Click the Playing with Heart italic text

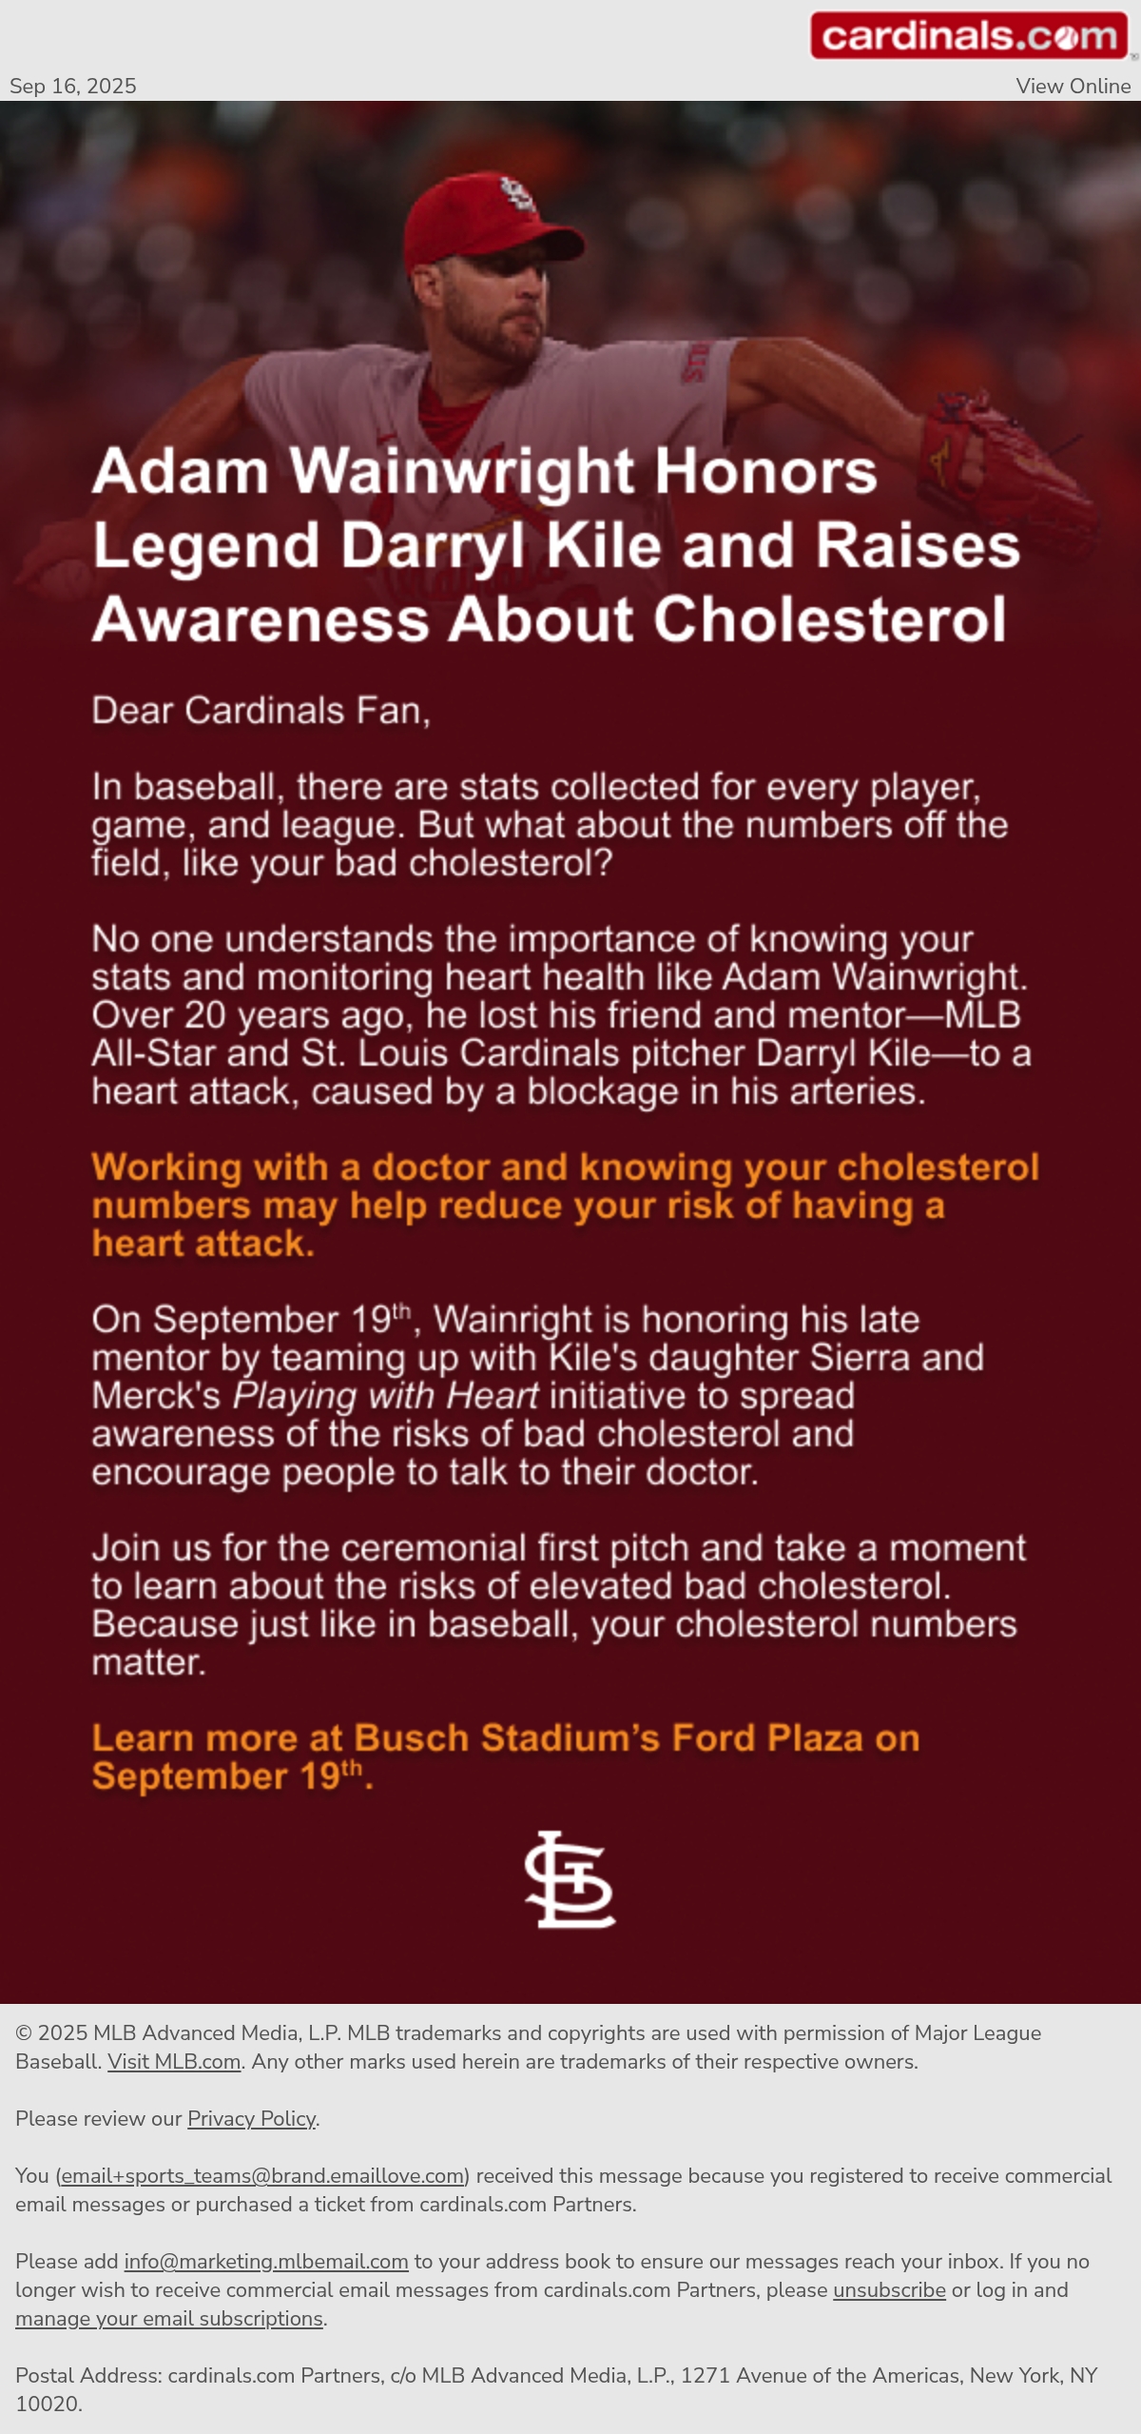click(386, 1396)
